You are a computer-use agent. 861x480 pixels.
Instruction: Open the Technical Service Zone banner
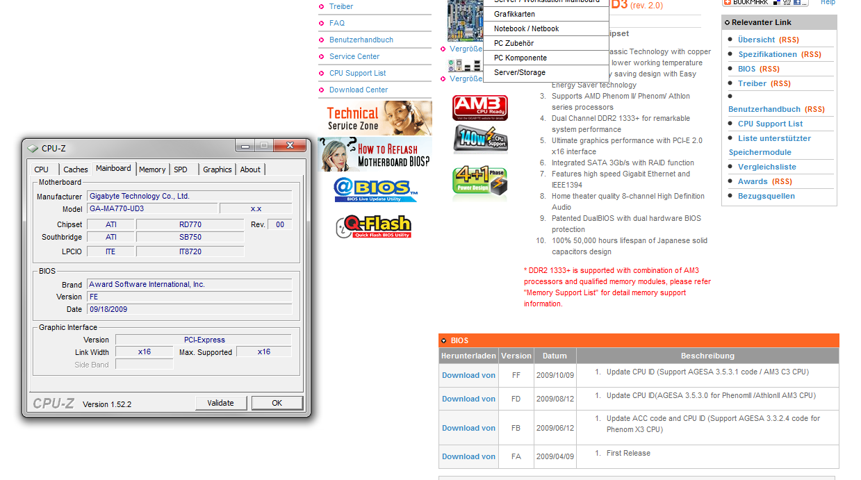pyautogui.click(x=375, y=118)
